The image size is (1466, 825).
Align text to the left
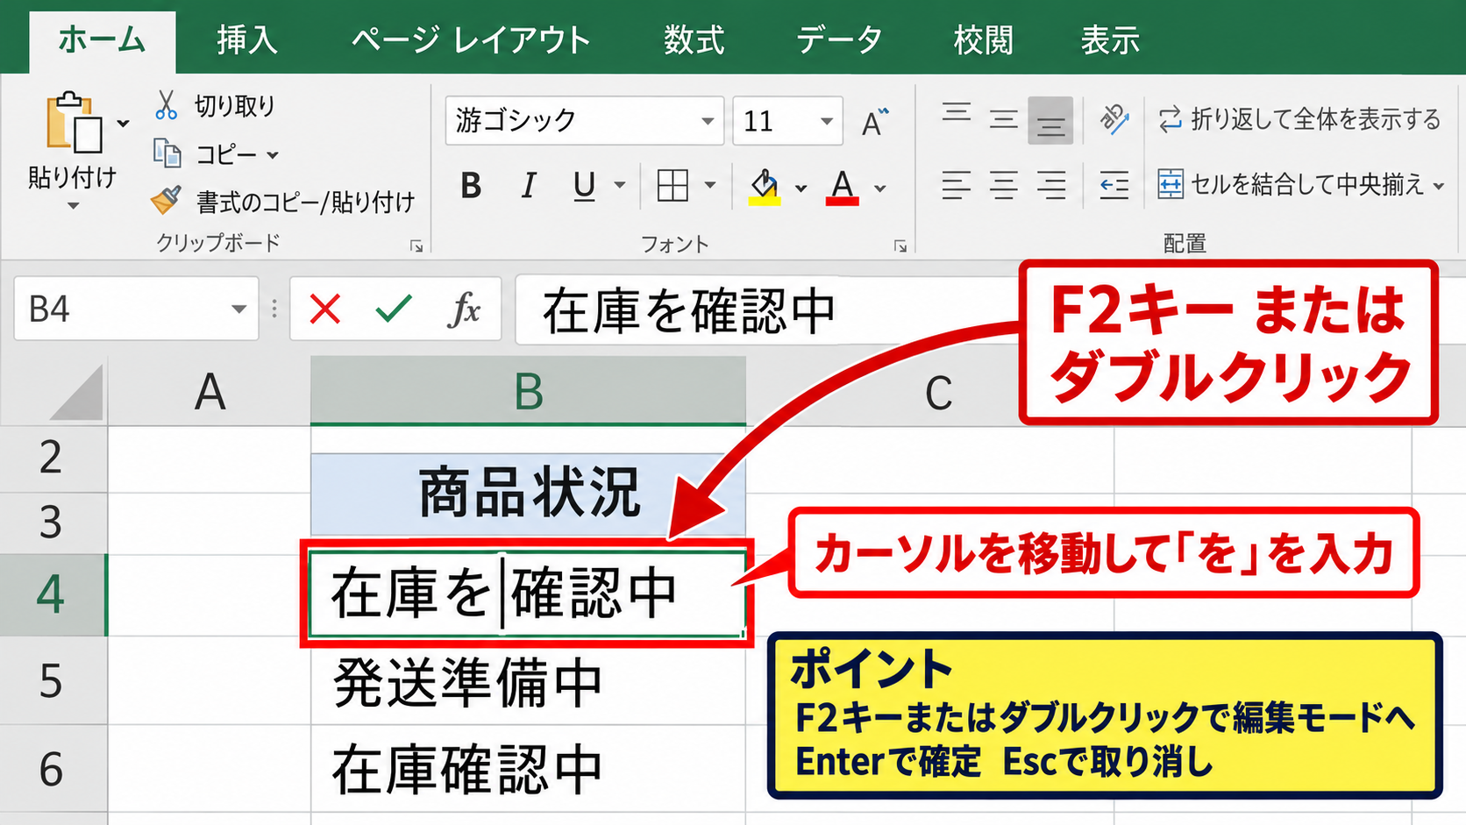click(x=957, y=185)
